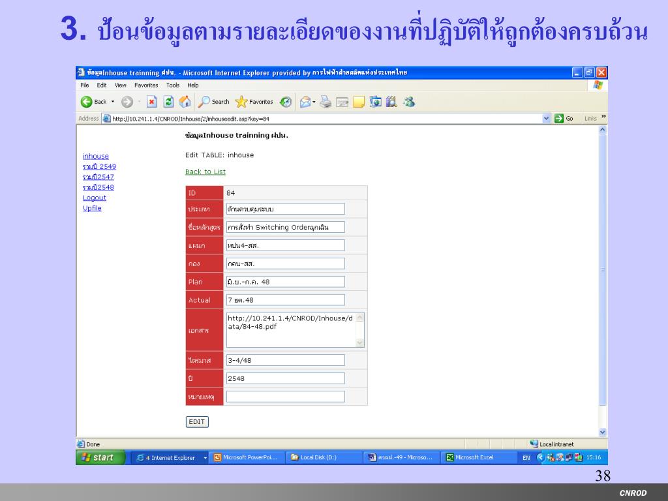Viewport: 668px width, 501px height.
Task: Click the Back to List link
Action: (205, 172)
